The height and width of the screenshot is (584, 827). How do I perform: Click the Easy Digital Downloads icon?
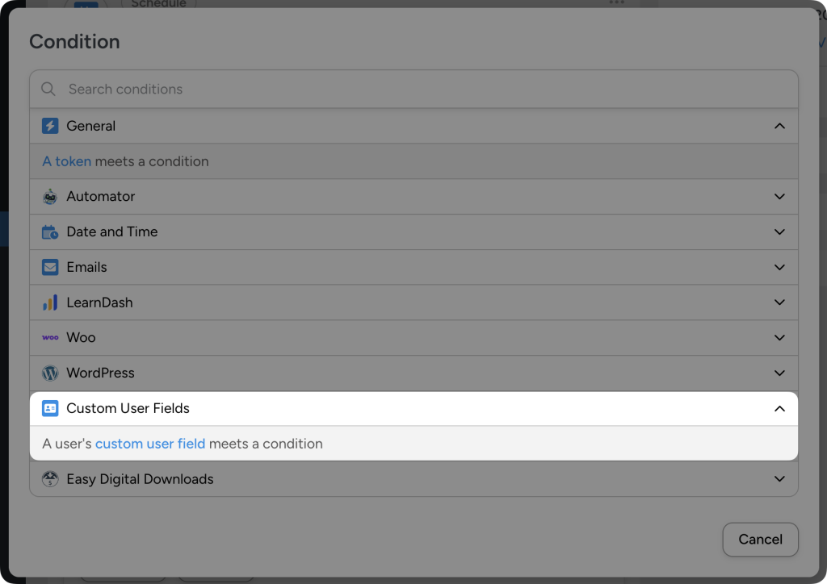[49, 478]
